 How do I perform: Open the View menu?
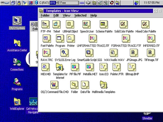coord(66,15)
